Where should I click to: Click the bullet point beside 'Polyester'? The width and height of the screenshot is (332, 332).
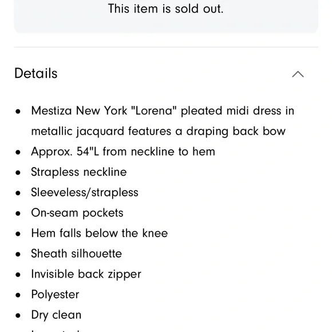pyautogui.click(x=18, y=295)
